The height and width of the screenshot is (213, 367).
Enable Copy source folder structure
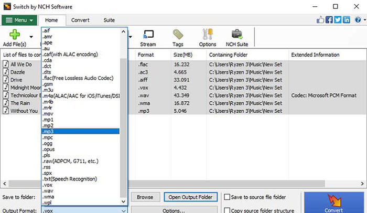[227, 210]
